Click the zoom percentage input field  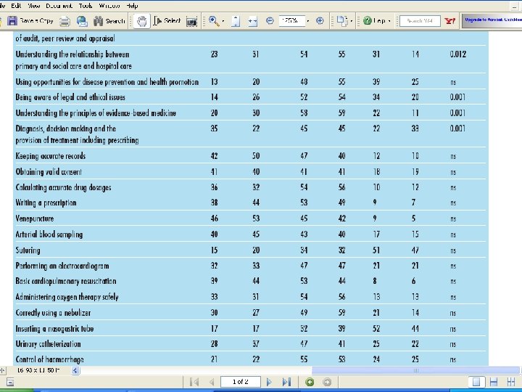click(292, 21)
